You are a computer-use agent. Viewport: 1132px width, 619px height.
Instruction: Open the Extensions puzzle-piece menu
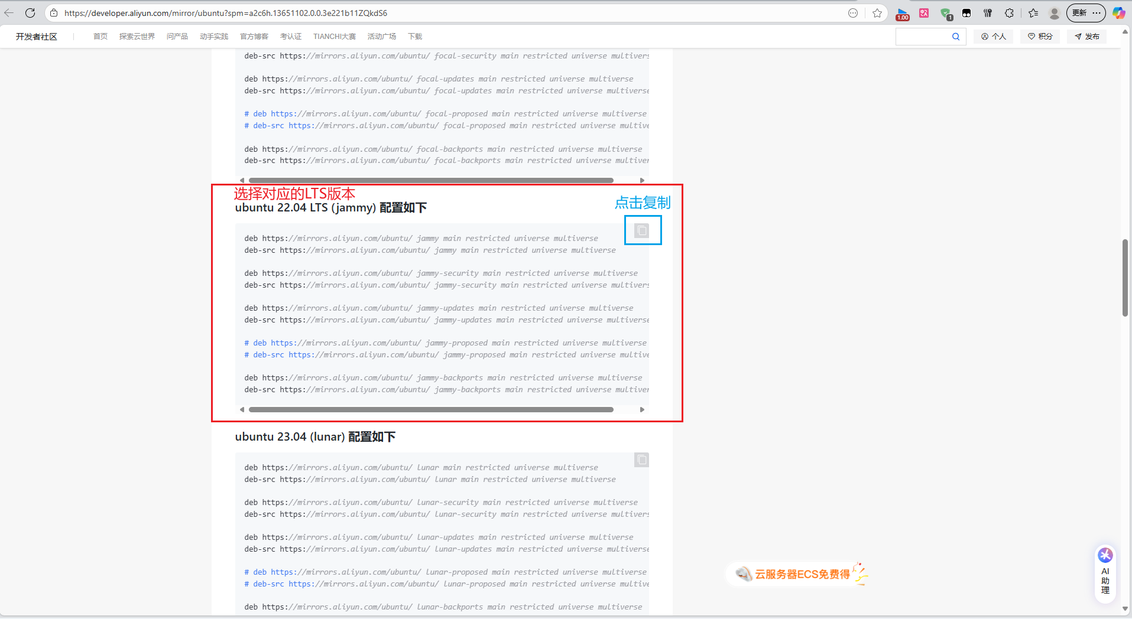click(1009, 13)
